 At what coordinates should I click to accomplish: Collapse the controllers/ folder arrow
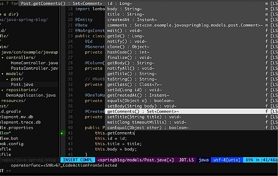click(3, 57)
